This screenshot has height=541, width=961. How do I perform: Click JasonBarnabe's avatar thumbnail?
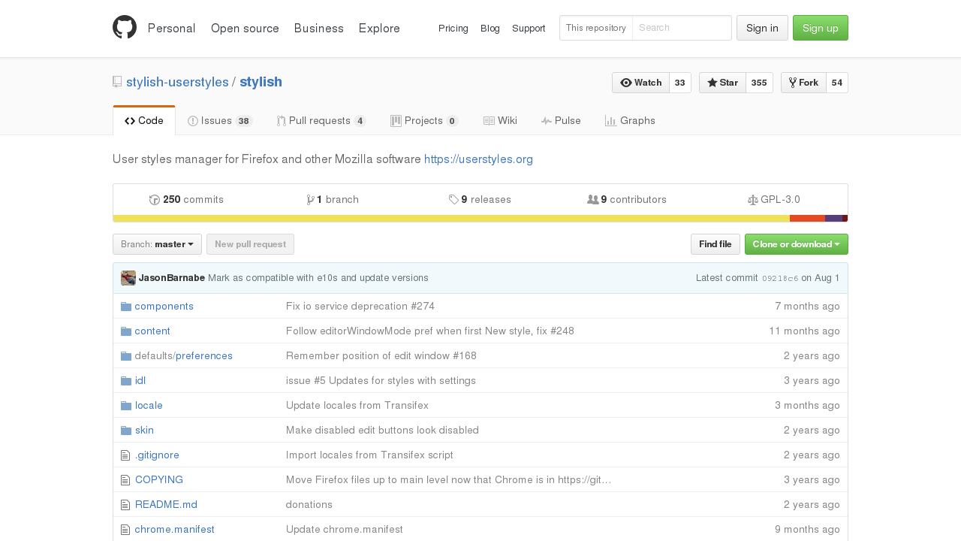[128, 278]
